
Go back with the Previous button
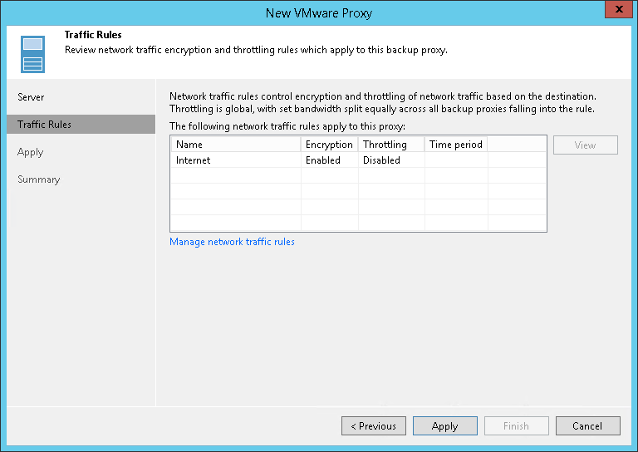click(x=374, y=426)
